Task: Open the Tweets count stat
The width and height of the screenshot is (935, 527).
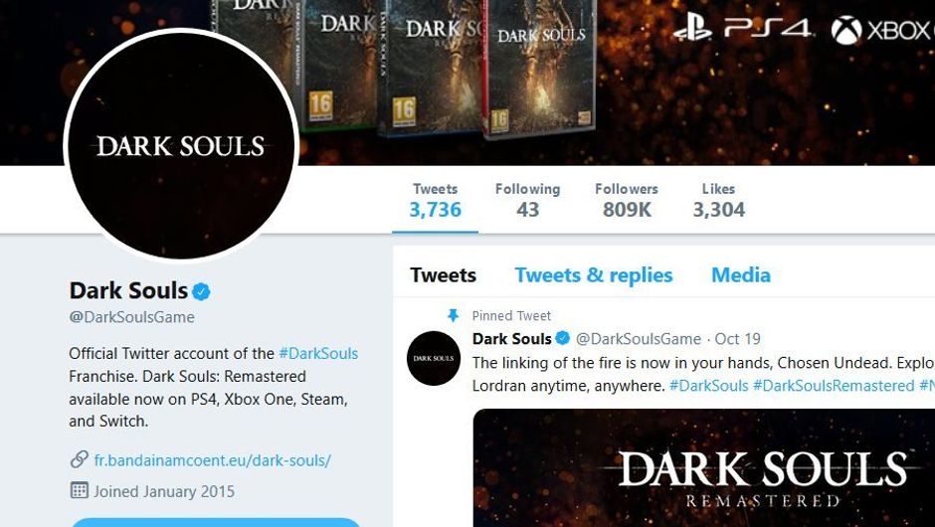Action: (x=436, y=200)
